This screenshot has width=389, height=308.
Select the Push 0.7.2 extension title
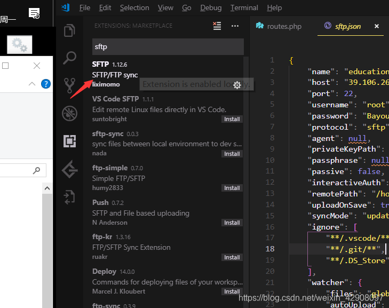tap(100, 202)
